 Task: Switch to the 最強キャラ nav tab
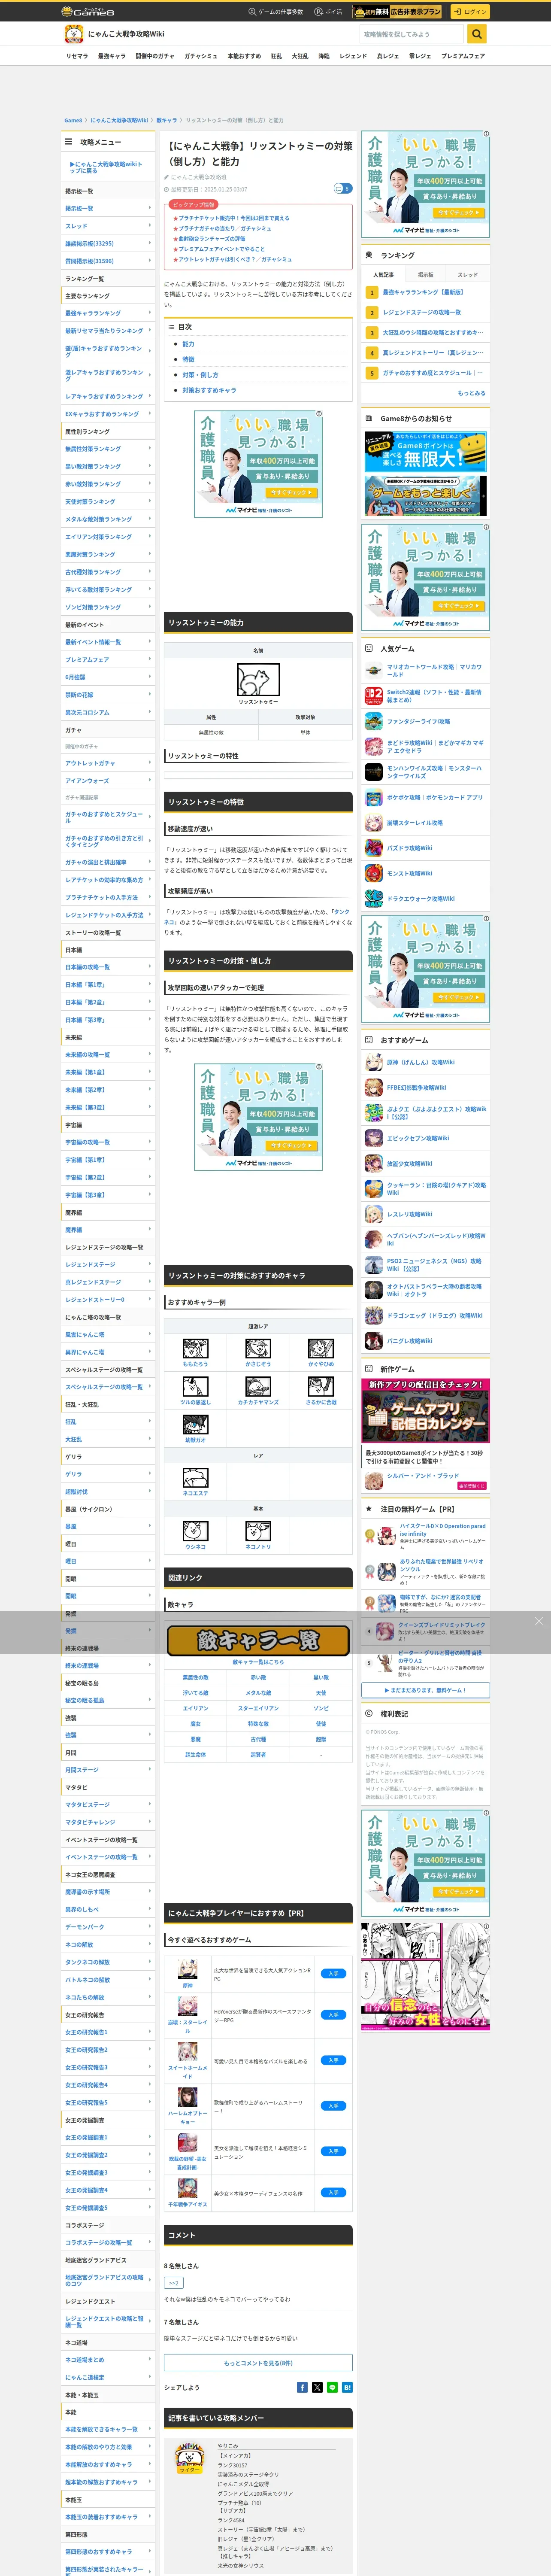tap(112, 56)
